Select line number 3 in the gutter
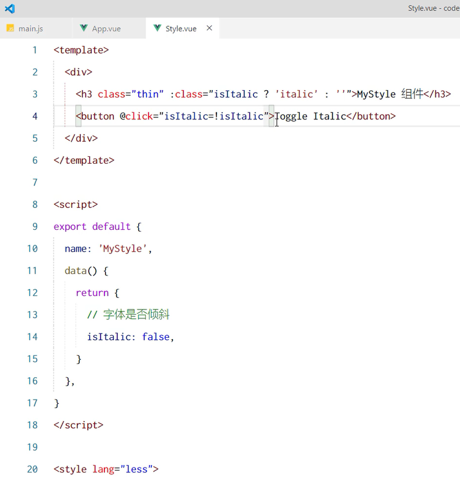The image size is (460, 481). (x=34, y=94)
